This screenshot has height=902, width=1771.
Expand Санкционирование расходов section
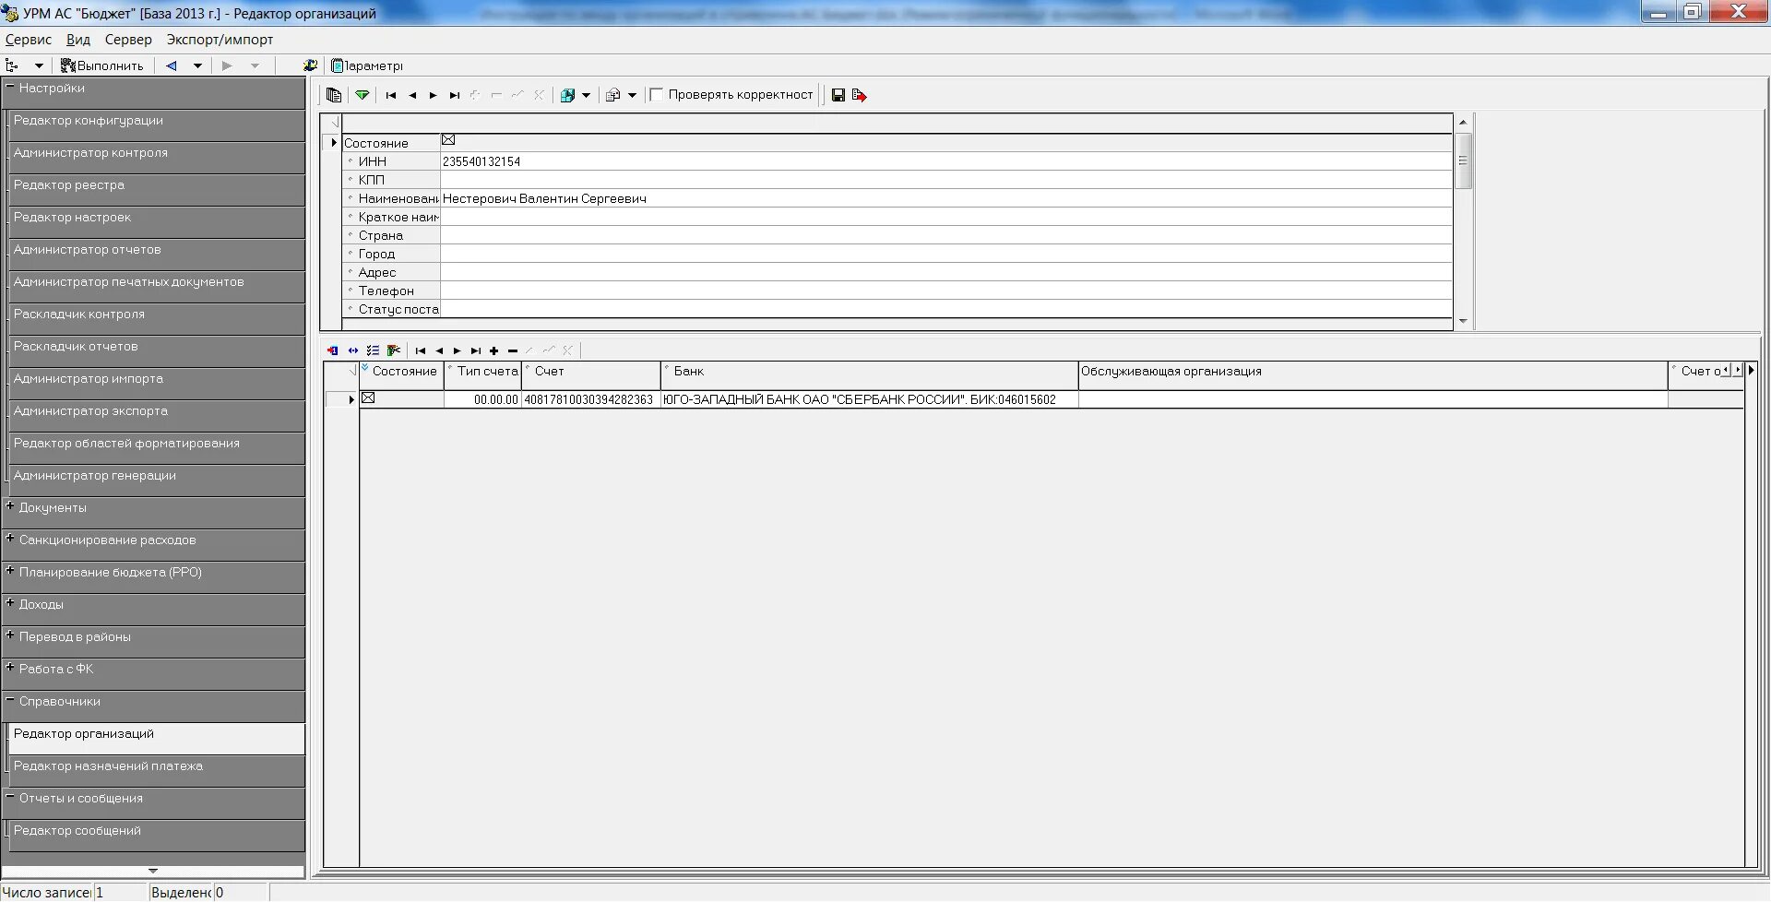point(10,539)
